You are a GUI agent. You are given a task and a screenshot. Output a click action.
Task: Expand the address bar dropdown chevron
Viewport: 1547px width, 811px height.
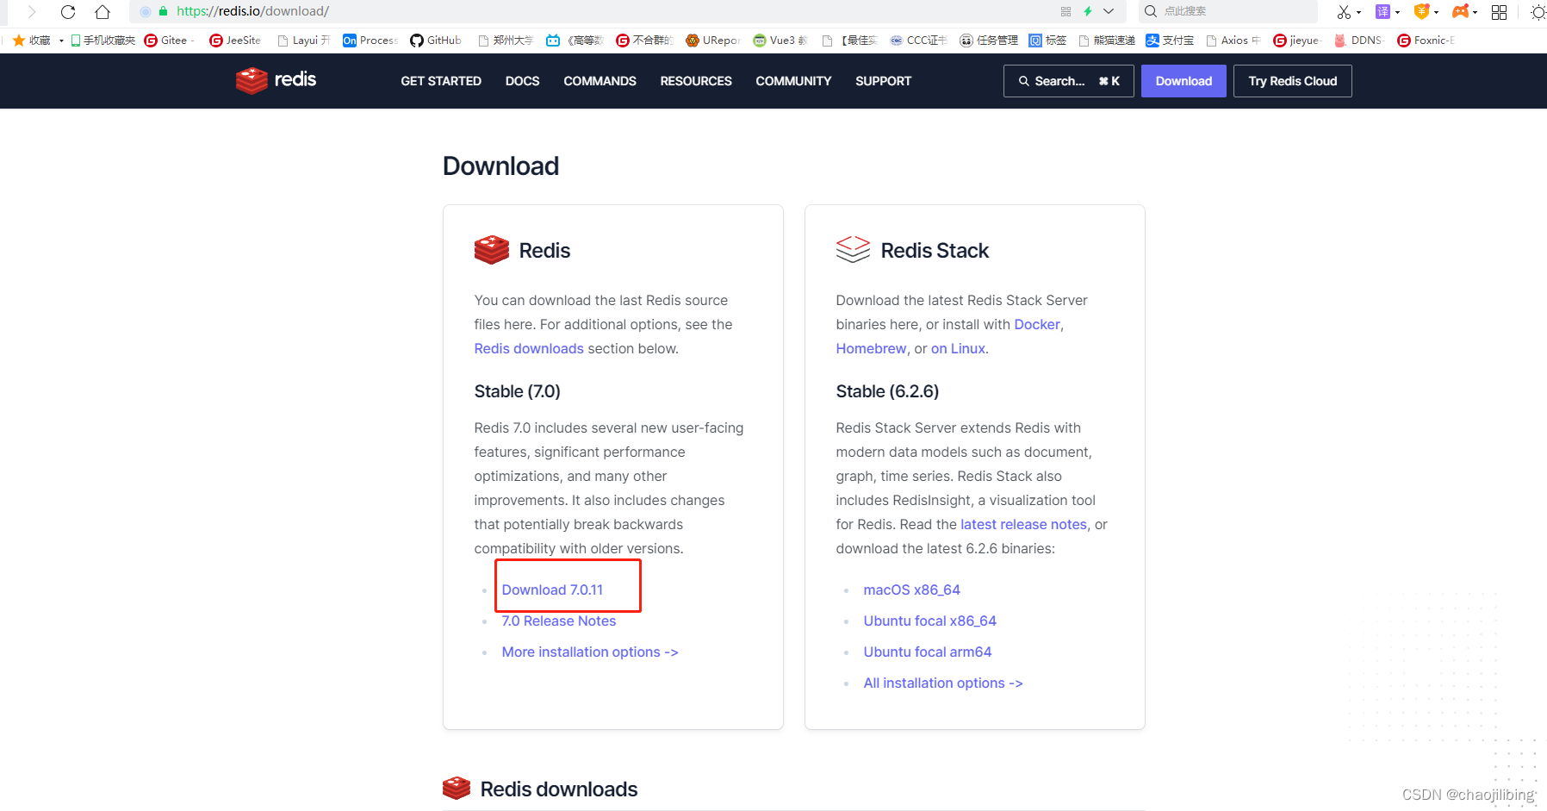click(1109, 11)
